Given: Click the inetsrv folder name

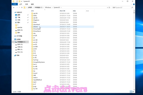Looking at the screenshot, I should (35, 78).
